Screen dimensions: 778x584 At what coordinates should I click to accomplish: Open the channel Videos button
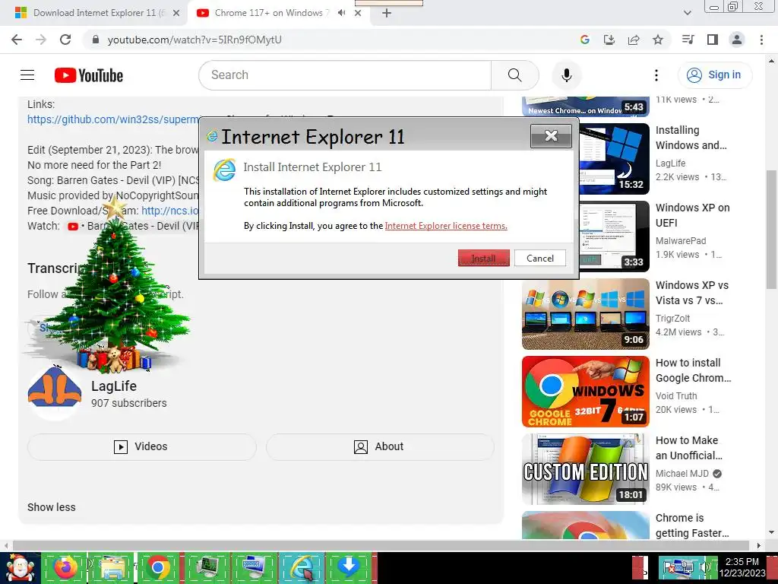(141, 446)
